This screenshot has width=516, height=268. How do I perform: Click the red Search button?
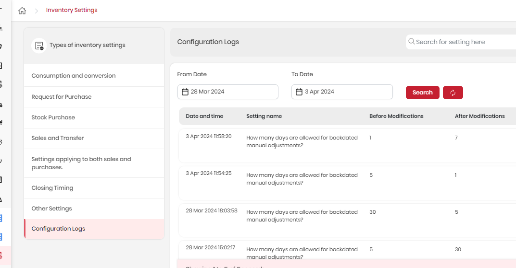tap(423, 93)
